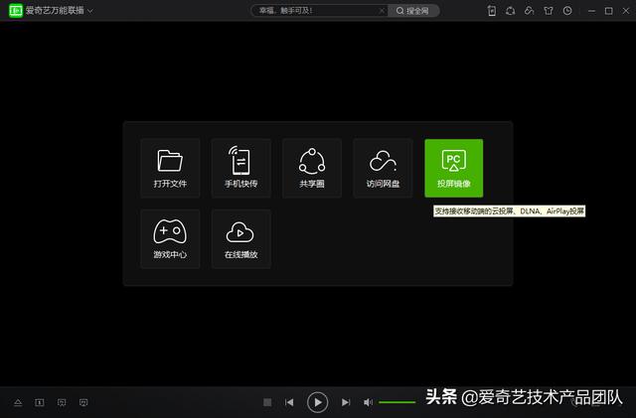This screenshot has width=636, height=418.
Task: Open the history clock icon
Action: click(x=567, y=11)
